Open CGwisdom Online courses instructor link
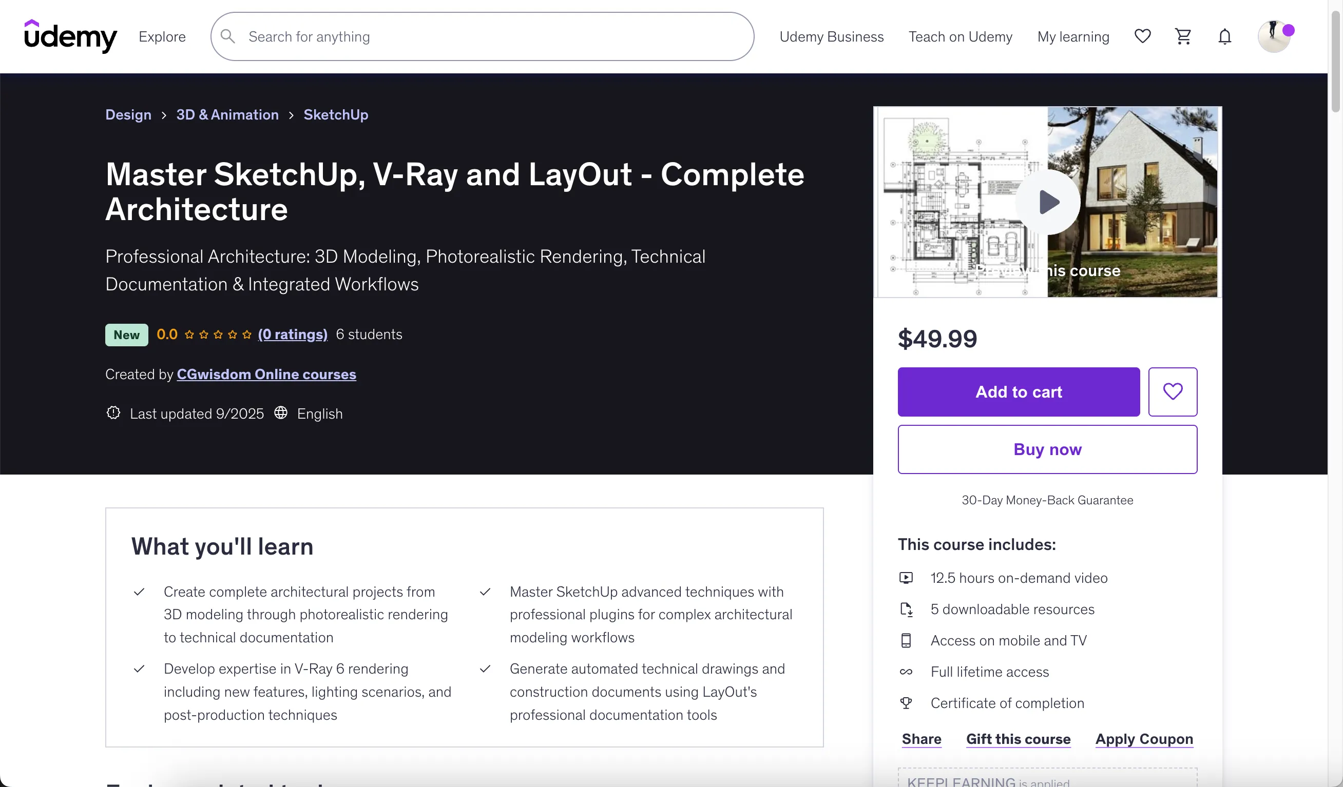Screen dimensions: 1343x787 (266, 374)
